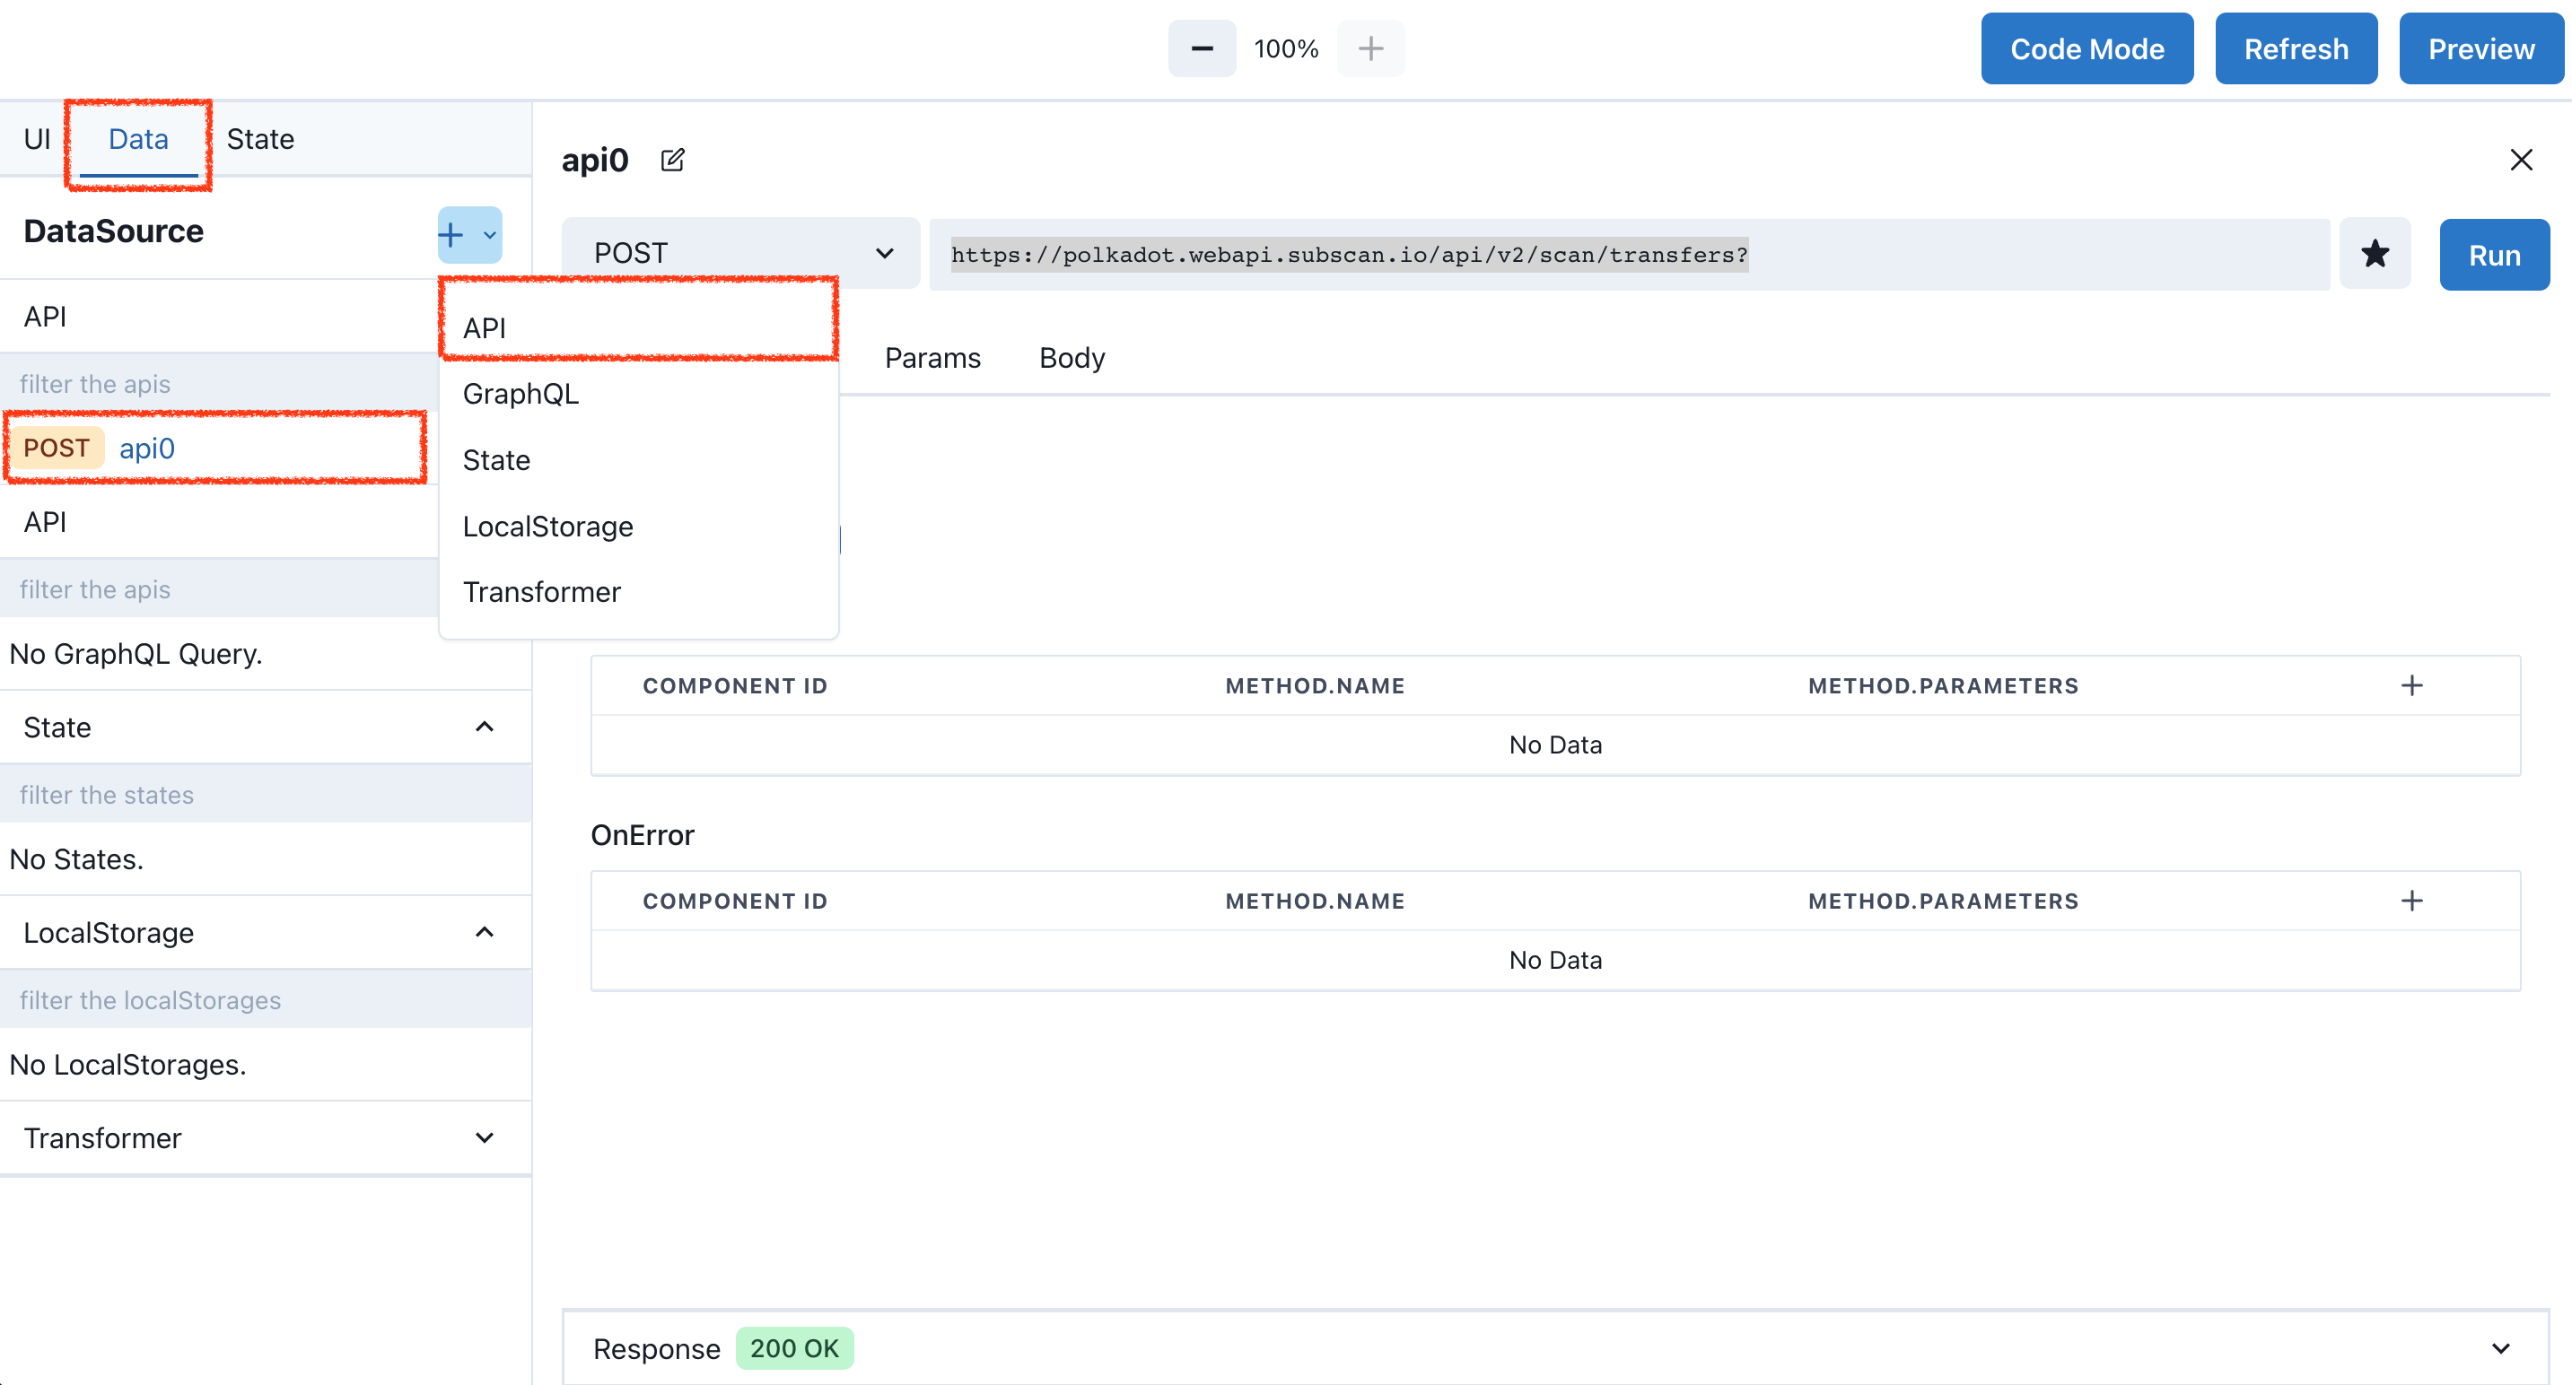Click the 100% zoom level text

pyautogui.click(x=1286, y=49)
